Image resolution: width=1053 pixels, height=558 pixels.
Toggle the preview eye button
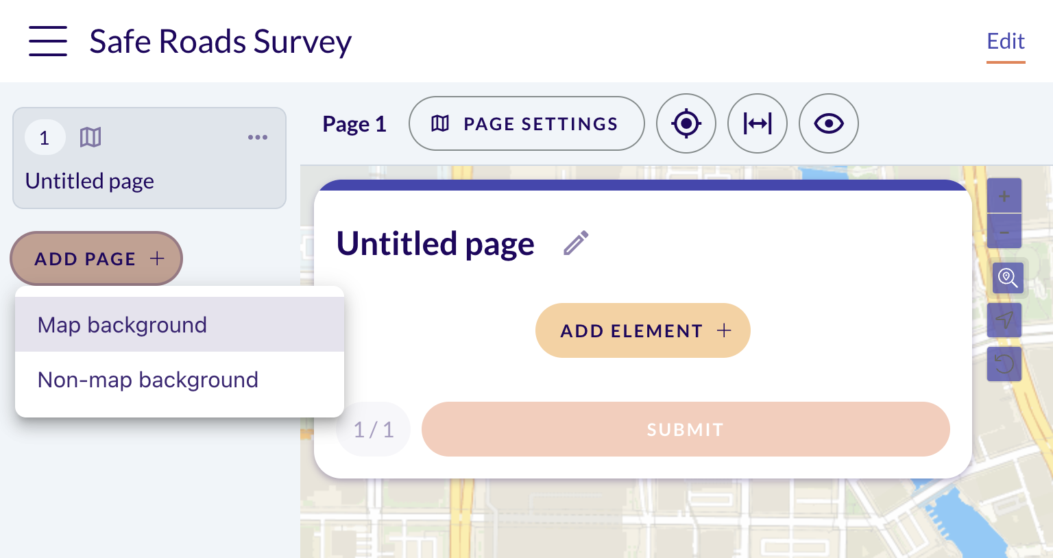pyautogui.click(x=829, y=123)
